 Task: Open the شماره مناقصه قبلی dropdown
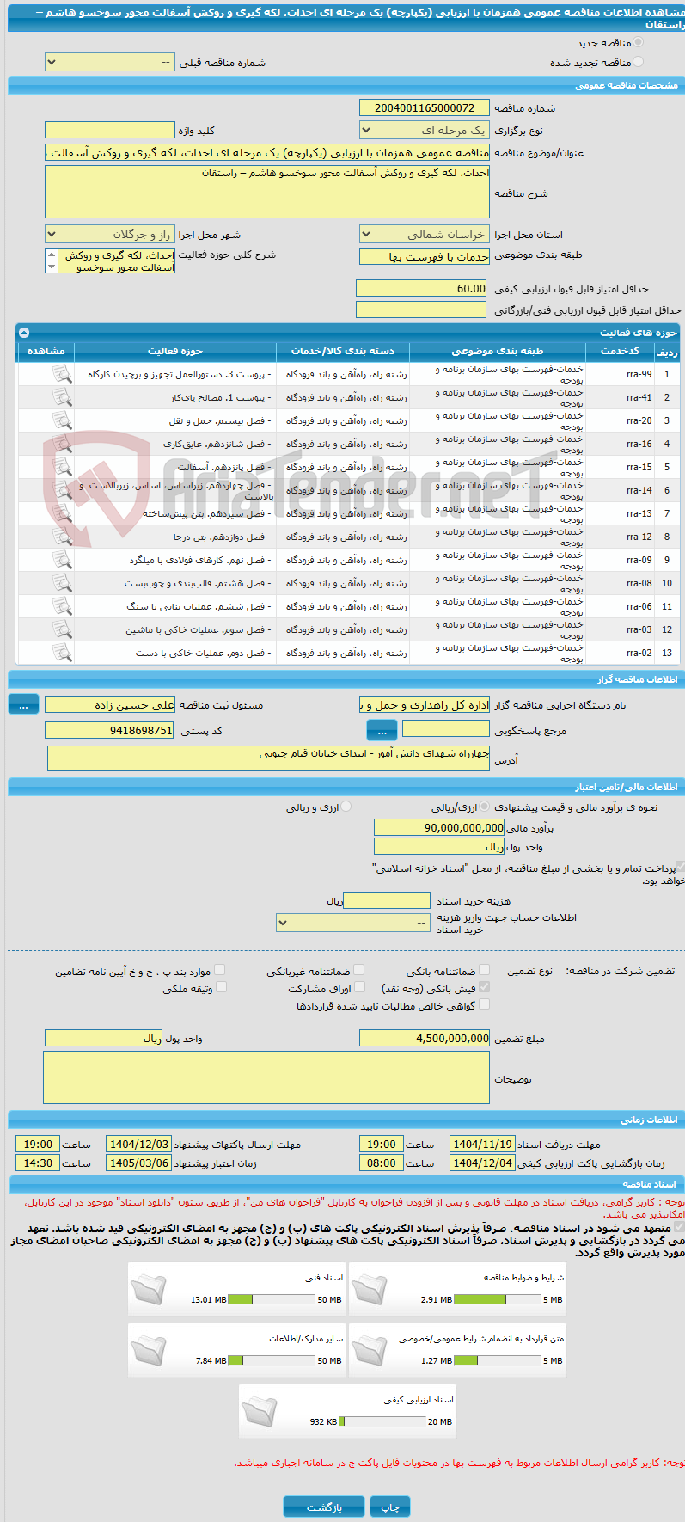pyautogui.click(x=109, y=63)
